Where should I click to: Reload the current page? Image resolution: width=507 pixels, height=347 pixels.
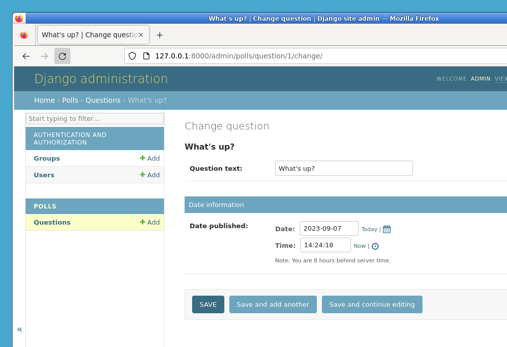click(62, 56)
